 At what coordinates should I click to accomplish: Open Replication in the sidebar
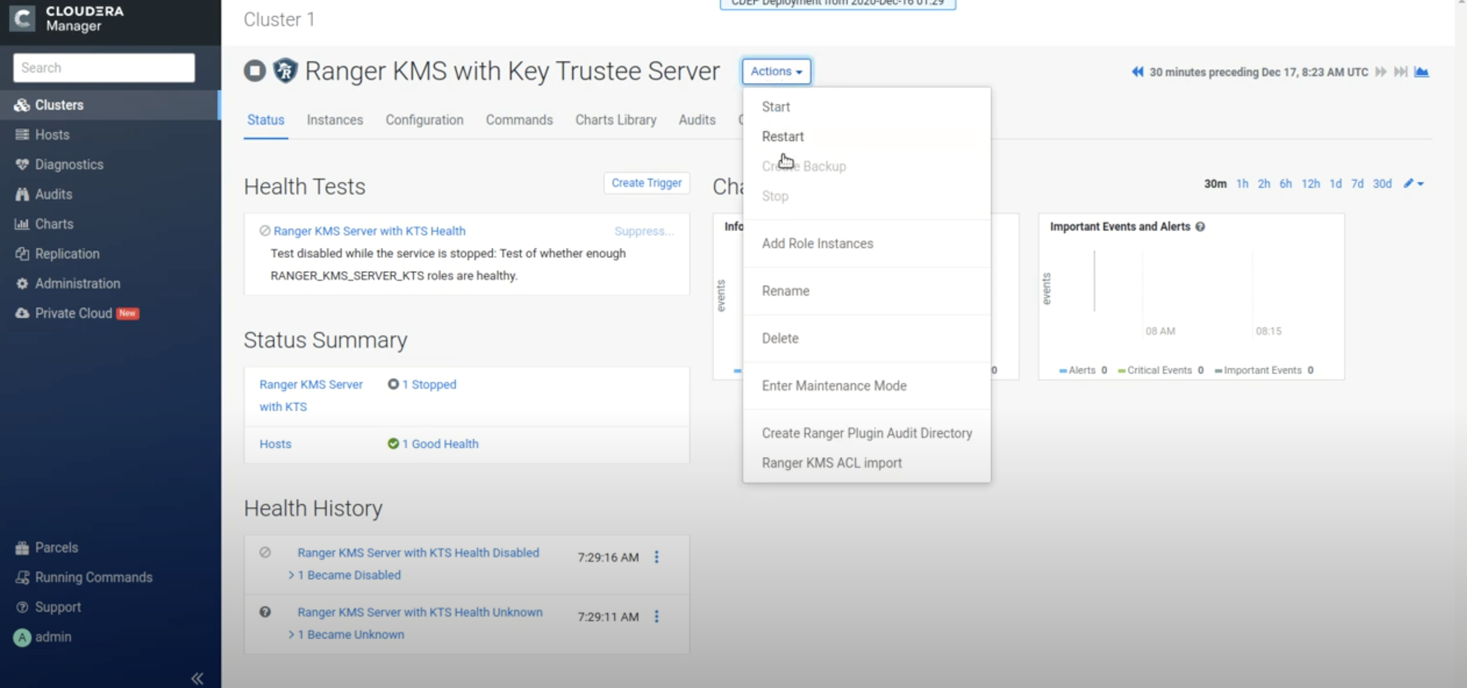(57, 254)
